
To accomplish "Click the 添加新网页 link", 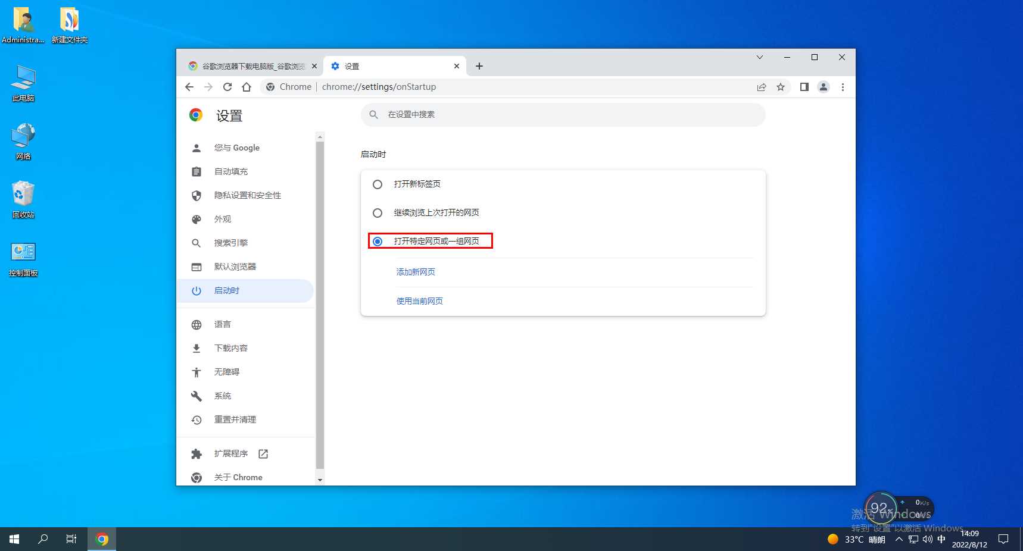I will coord(415,272).
